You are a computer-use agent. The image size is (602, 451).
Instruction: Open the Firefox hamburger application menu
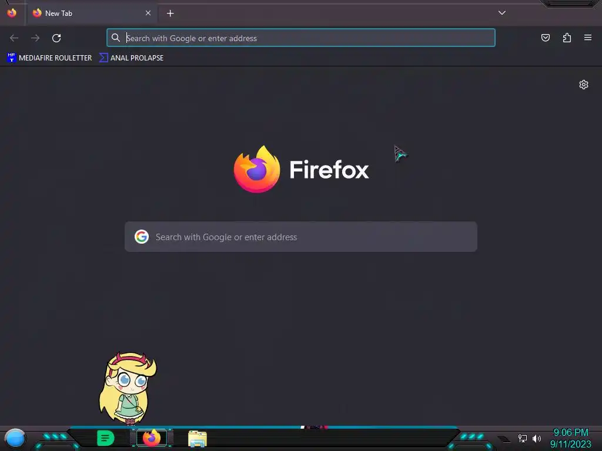tap(588, 38)
